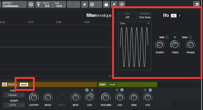Image resolution: width=203 pixels, height=110 pixels.
Task: Click the 0.90 mark on the ruler
Action: (87, 22)
